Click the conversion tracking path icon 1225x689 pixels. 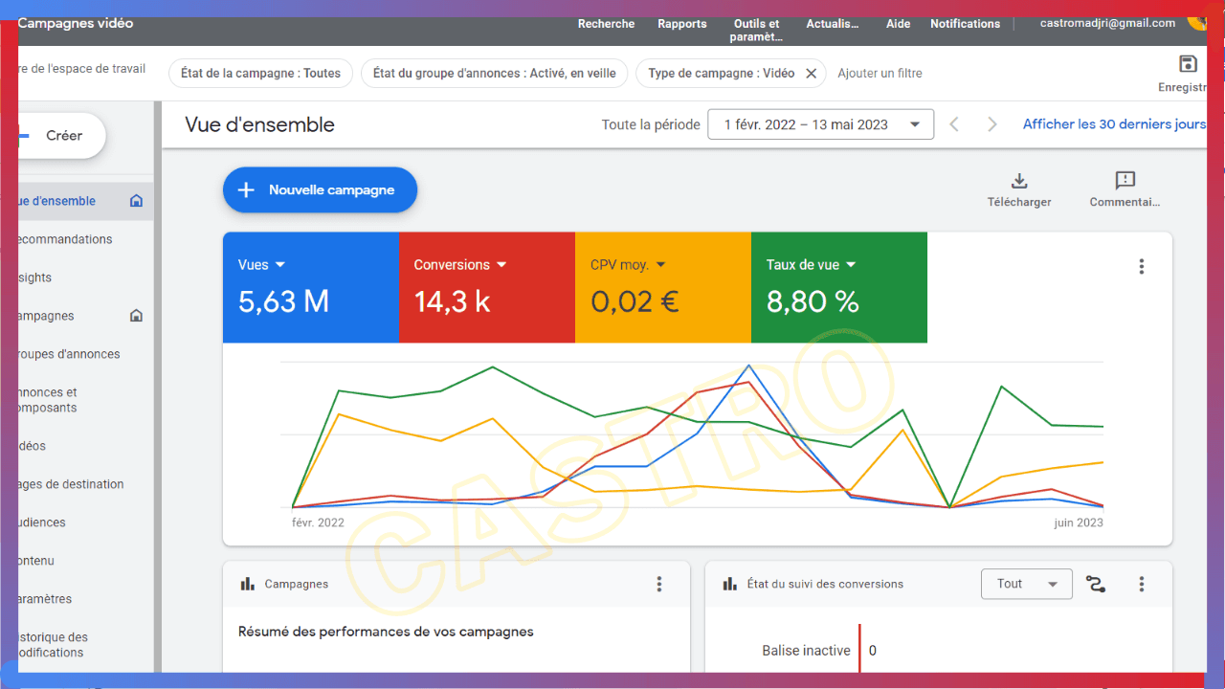(x=1096, y=584)
